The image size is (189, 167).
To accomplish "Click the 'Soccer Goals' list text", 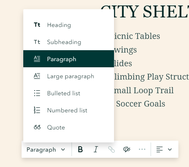I will pos(140,103).
